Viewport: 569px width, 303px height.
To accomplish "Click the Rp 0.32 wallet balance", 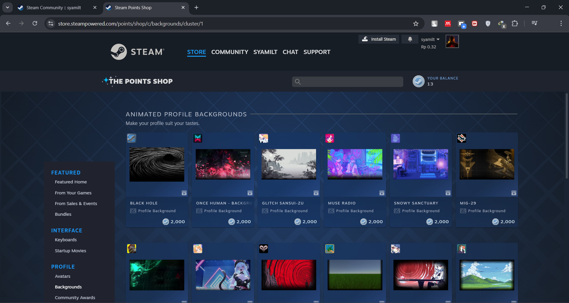I will click(428, 47).
